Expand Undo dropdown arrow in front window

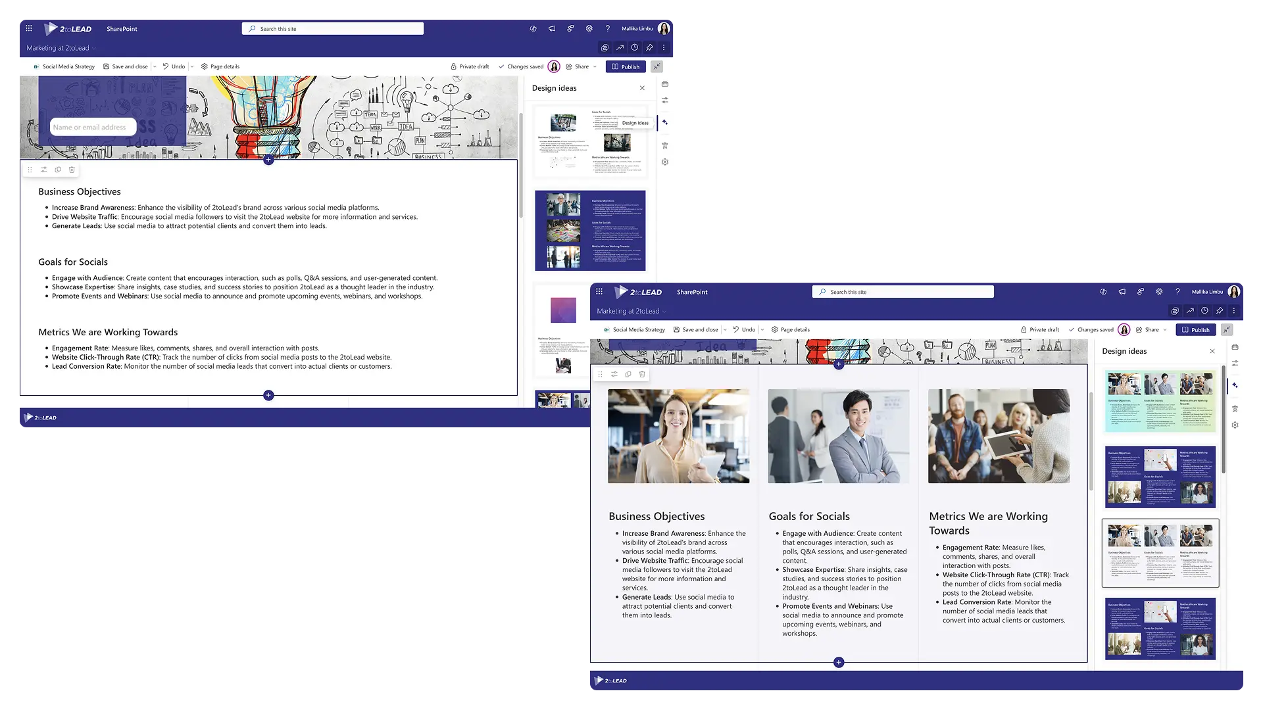(762, 329)
